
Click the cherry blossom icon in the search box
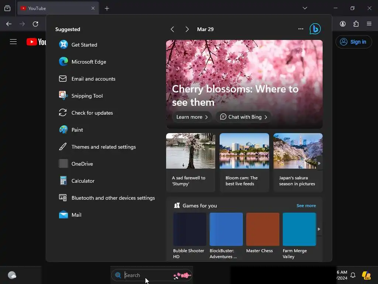(182, 275)
